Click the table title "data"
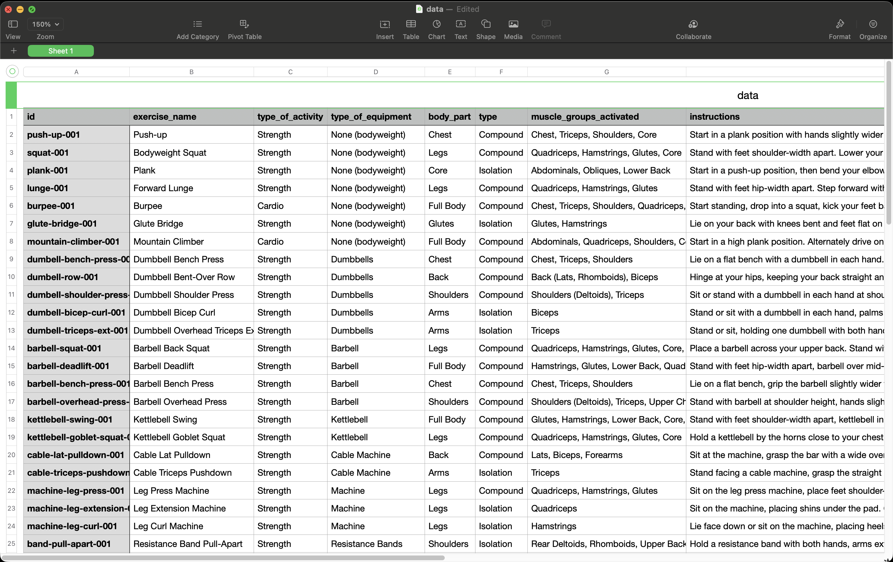The height and width of the screenshot is (562, 893). tap(747, 95)
